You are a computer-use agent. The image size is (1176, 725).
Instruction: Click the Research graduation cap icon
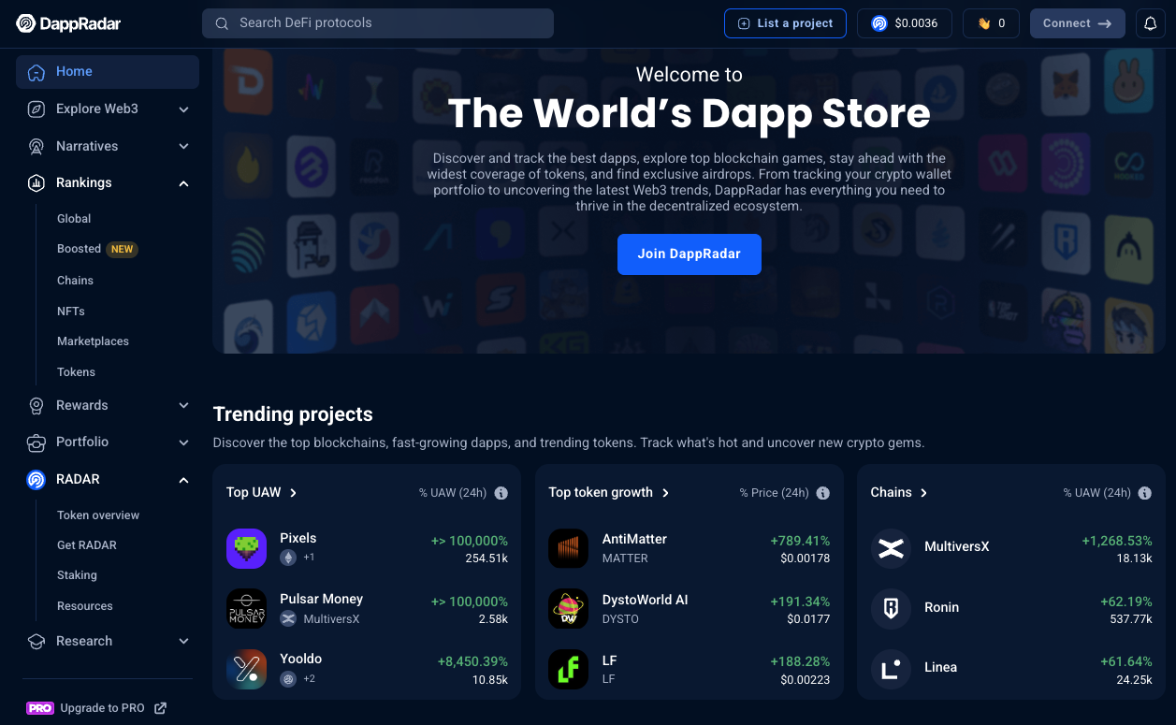pos(36,642)
